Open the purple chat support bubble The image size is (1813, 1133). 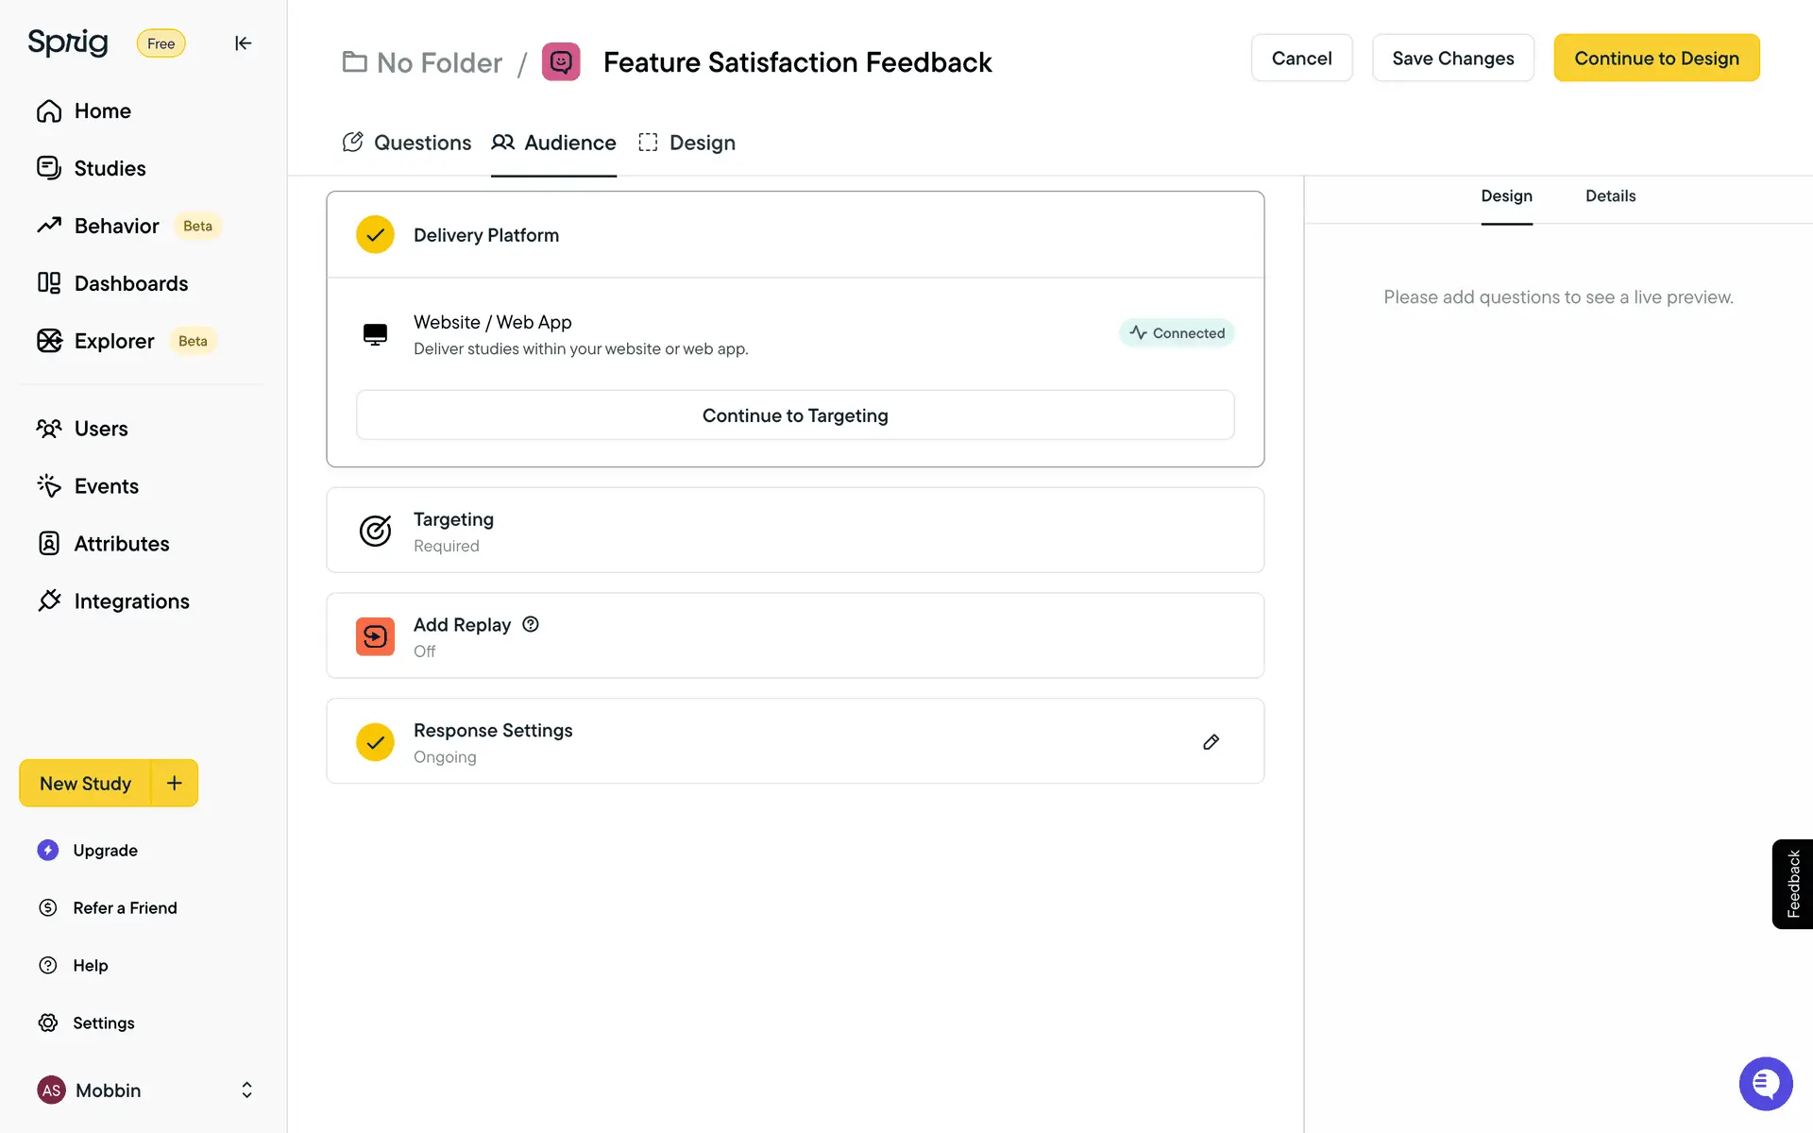tap(1765, 1083)
